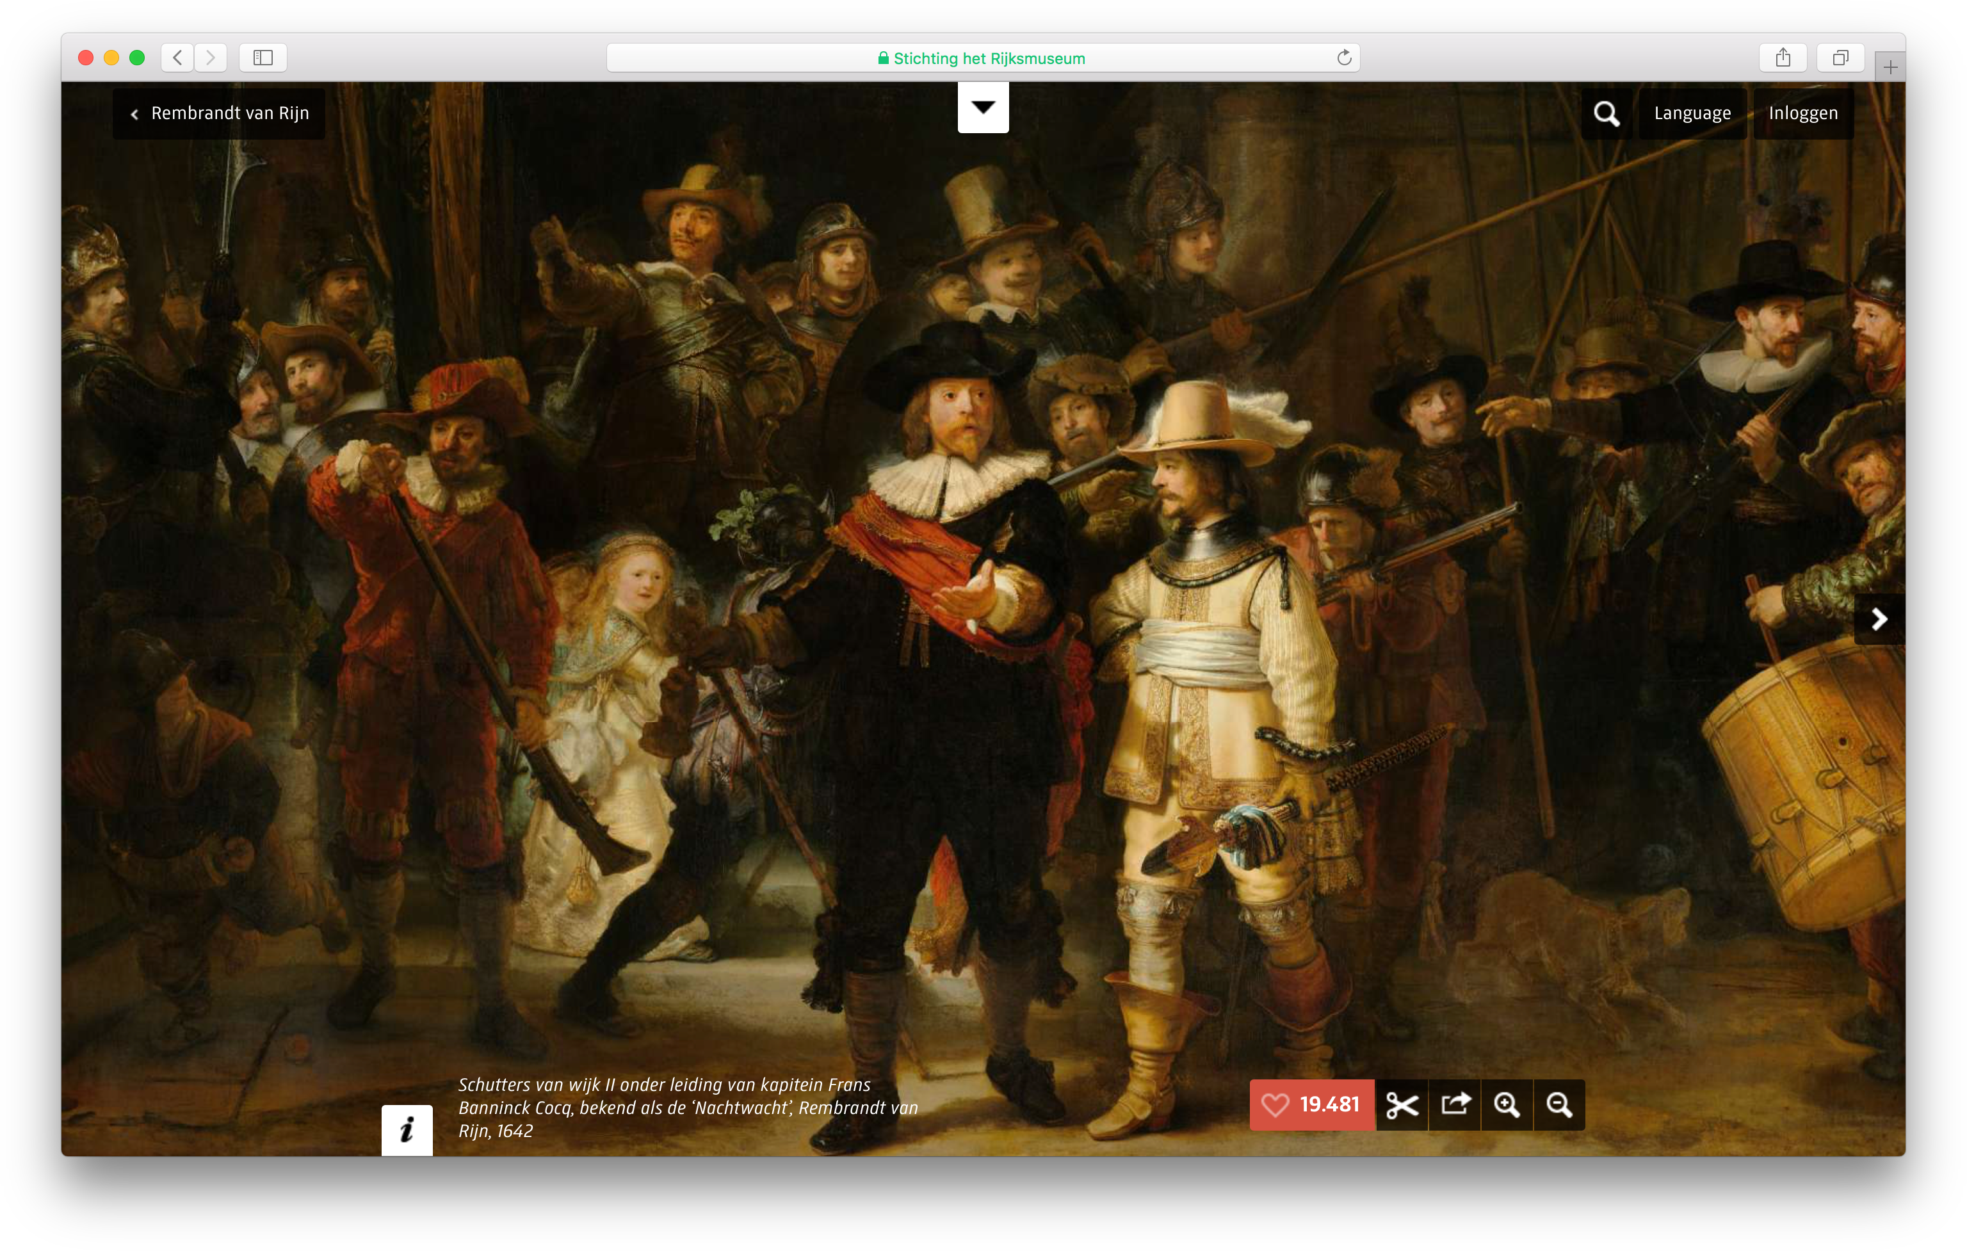
Task: Open Safari share menu
Action: point(1783,57)
